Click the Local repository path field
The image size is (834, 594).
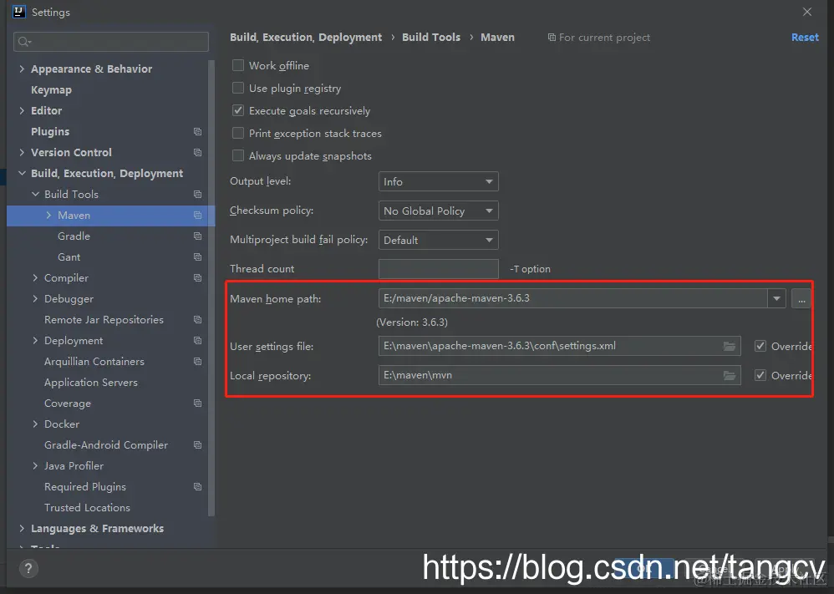click(x=560, y=375)
